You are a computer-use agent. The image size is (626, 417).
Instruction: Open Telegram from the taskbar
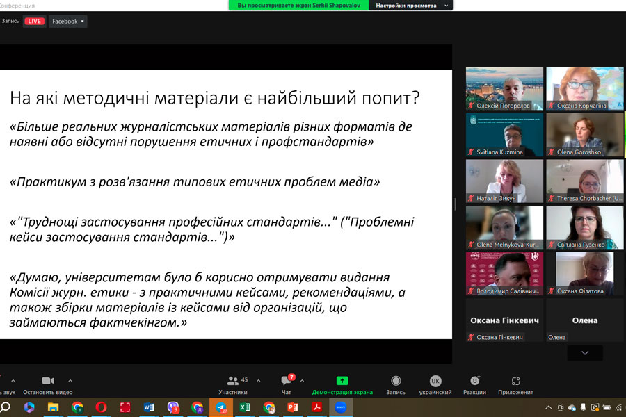221,407
